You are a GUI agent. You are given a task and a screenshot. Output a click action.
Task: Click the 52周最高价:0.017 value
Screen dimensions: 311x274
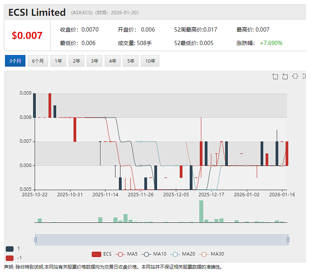[x=196, y=30]
